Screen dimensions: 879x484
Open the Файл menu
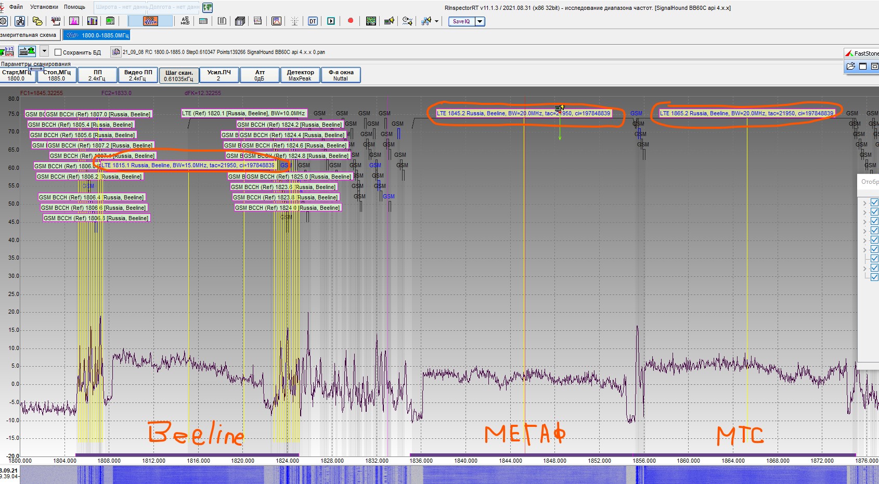[16, 7]
